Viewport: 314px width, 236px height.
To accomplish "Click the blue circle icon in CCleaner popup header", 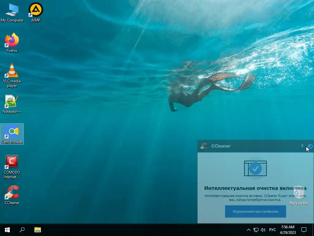I will [x=310, y=146].
